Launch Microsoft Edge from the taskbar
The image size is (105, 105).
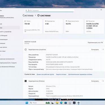pyautogui.click(x=61, y=103)
